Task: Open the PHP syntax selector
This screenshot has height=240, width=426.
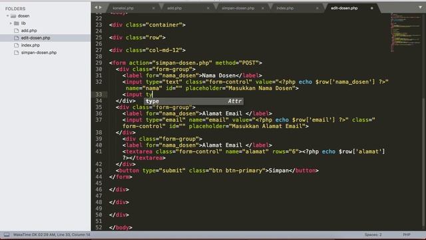Action: tap(407, 235)
